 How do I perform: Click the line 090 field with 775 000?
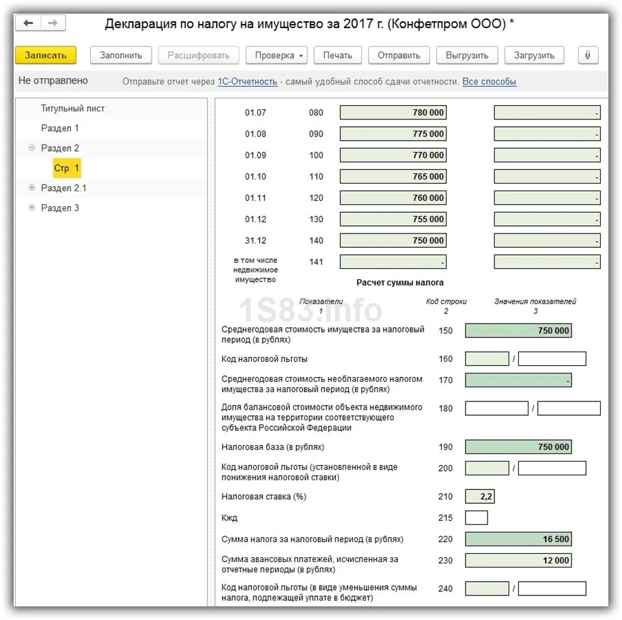pyautogui.click(x=393, y=134)
